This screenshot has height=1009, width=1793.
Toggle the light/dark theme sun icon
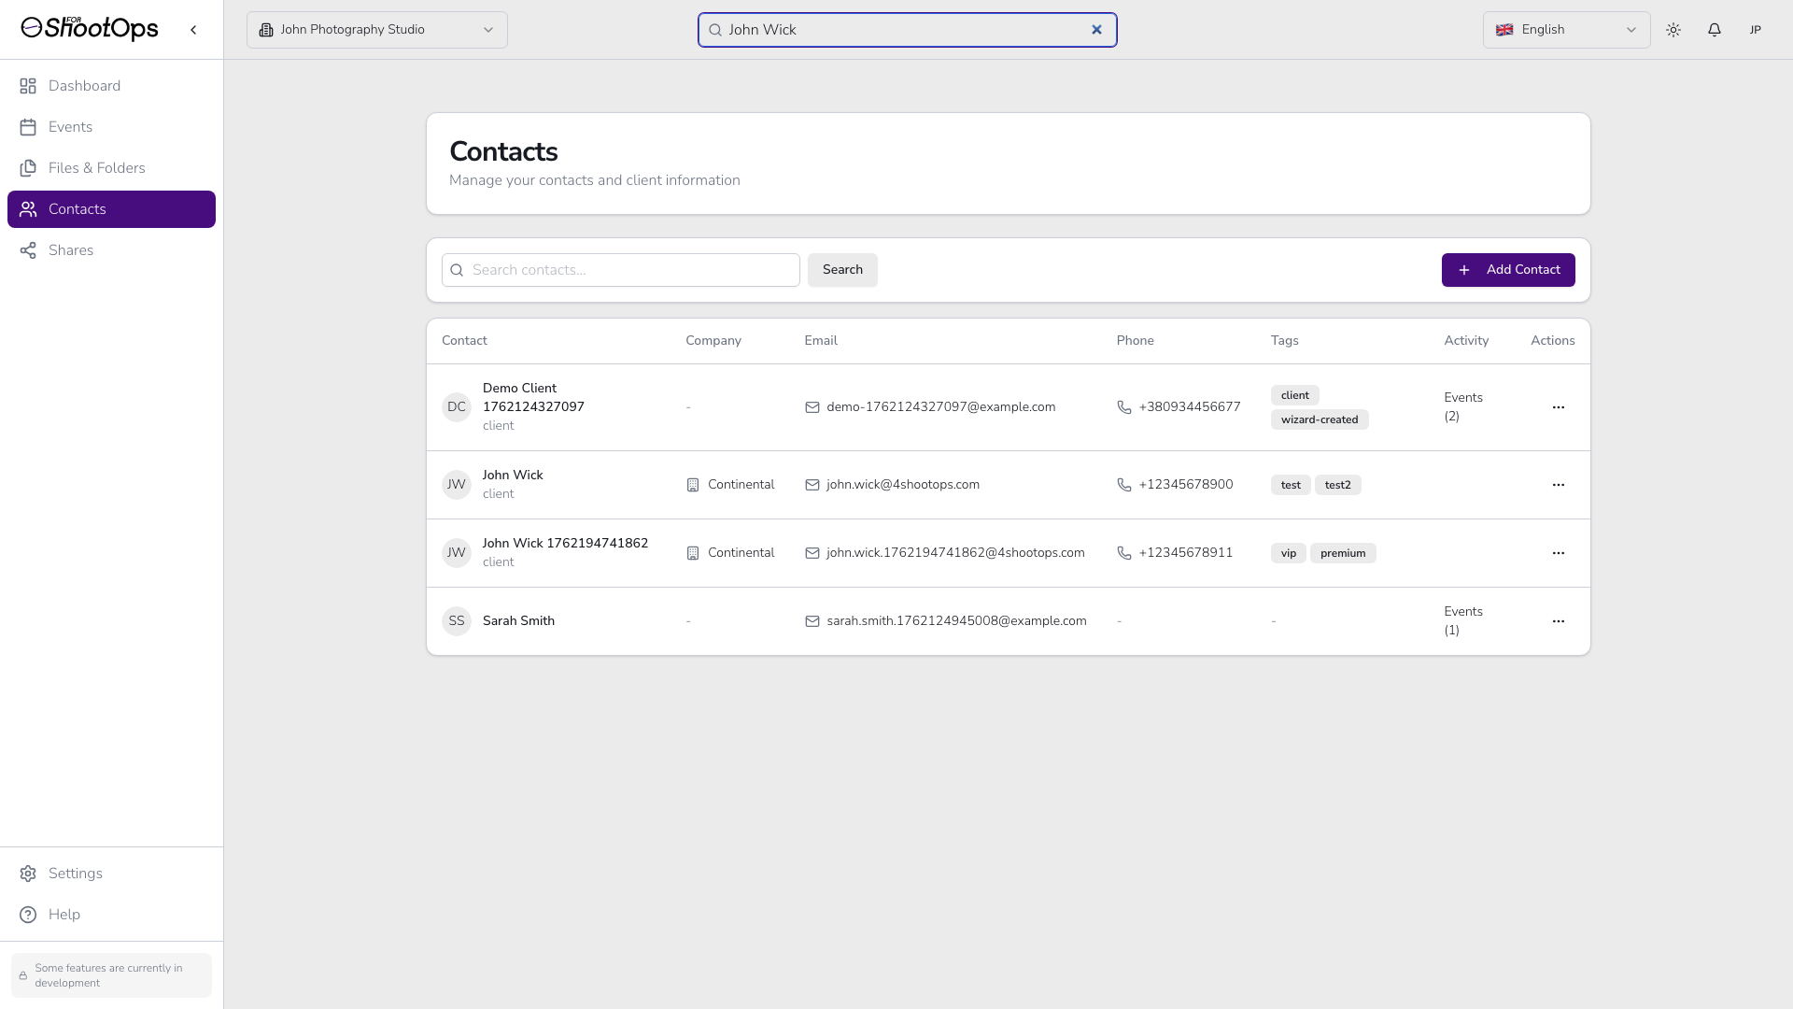[1673, 30]
